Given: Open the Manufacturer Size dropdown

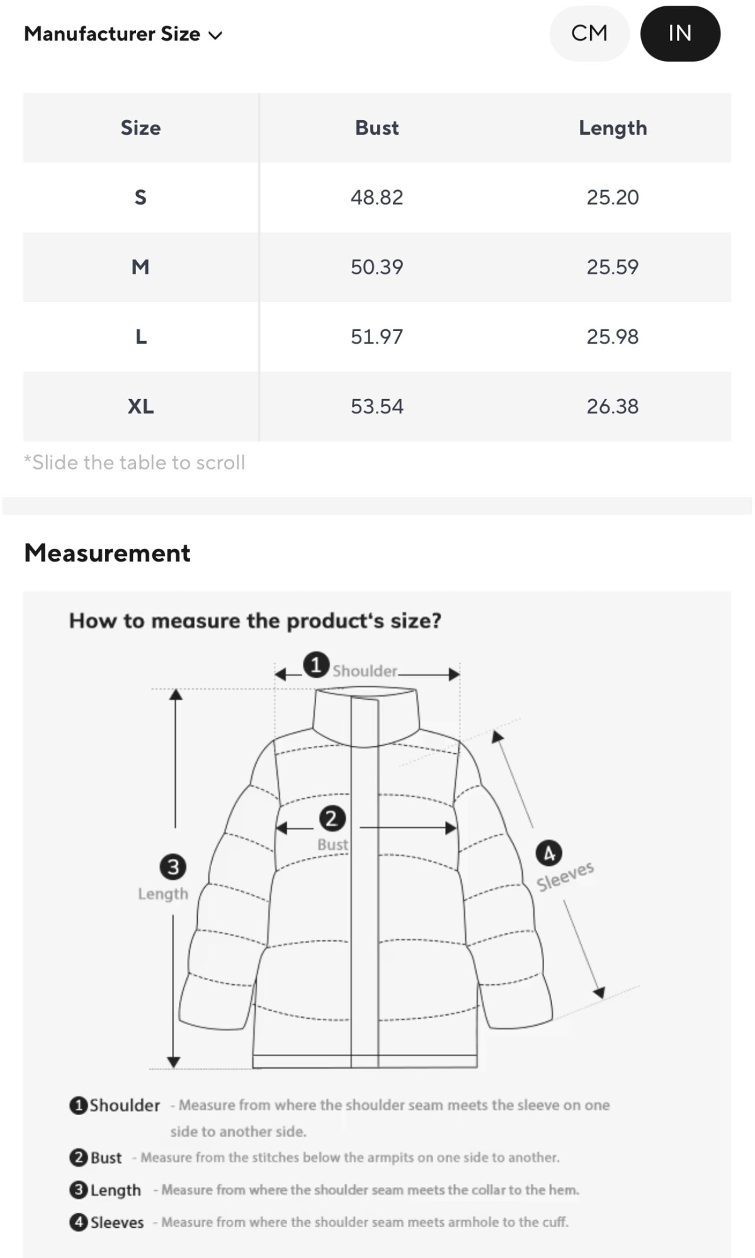Looking at the screenshot, I should click(x=123, y=34).
